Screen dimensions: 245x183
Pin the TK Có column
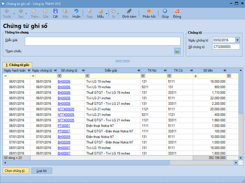(x=191, y=71)
